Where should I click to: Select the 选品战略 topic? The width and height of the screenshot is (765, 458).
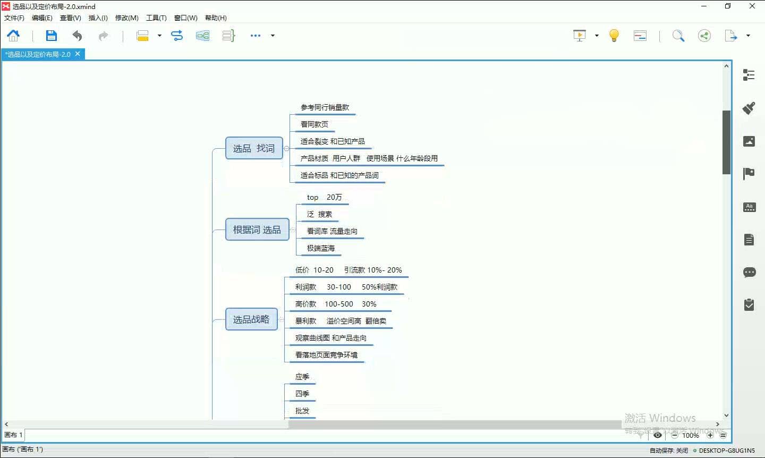251,319
